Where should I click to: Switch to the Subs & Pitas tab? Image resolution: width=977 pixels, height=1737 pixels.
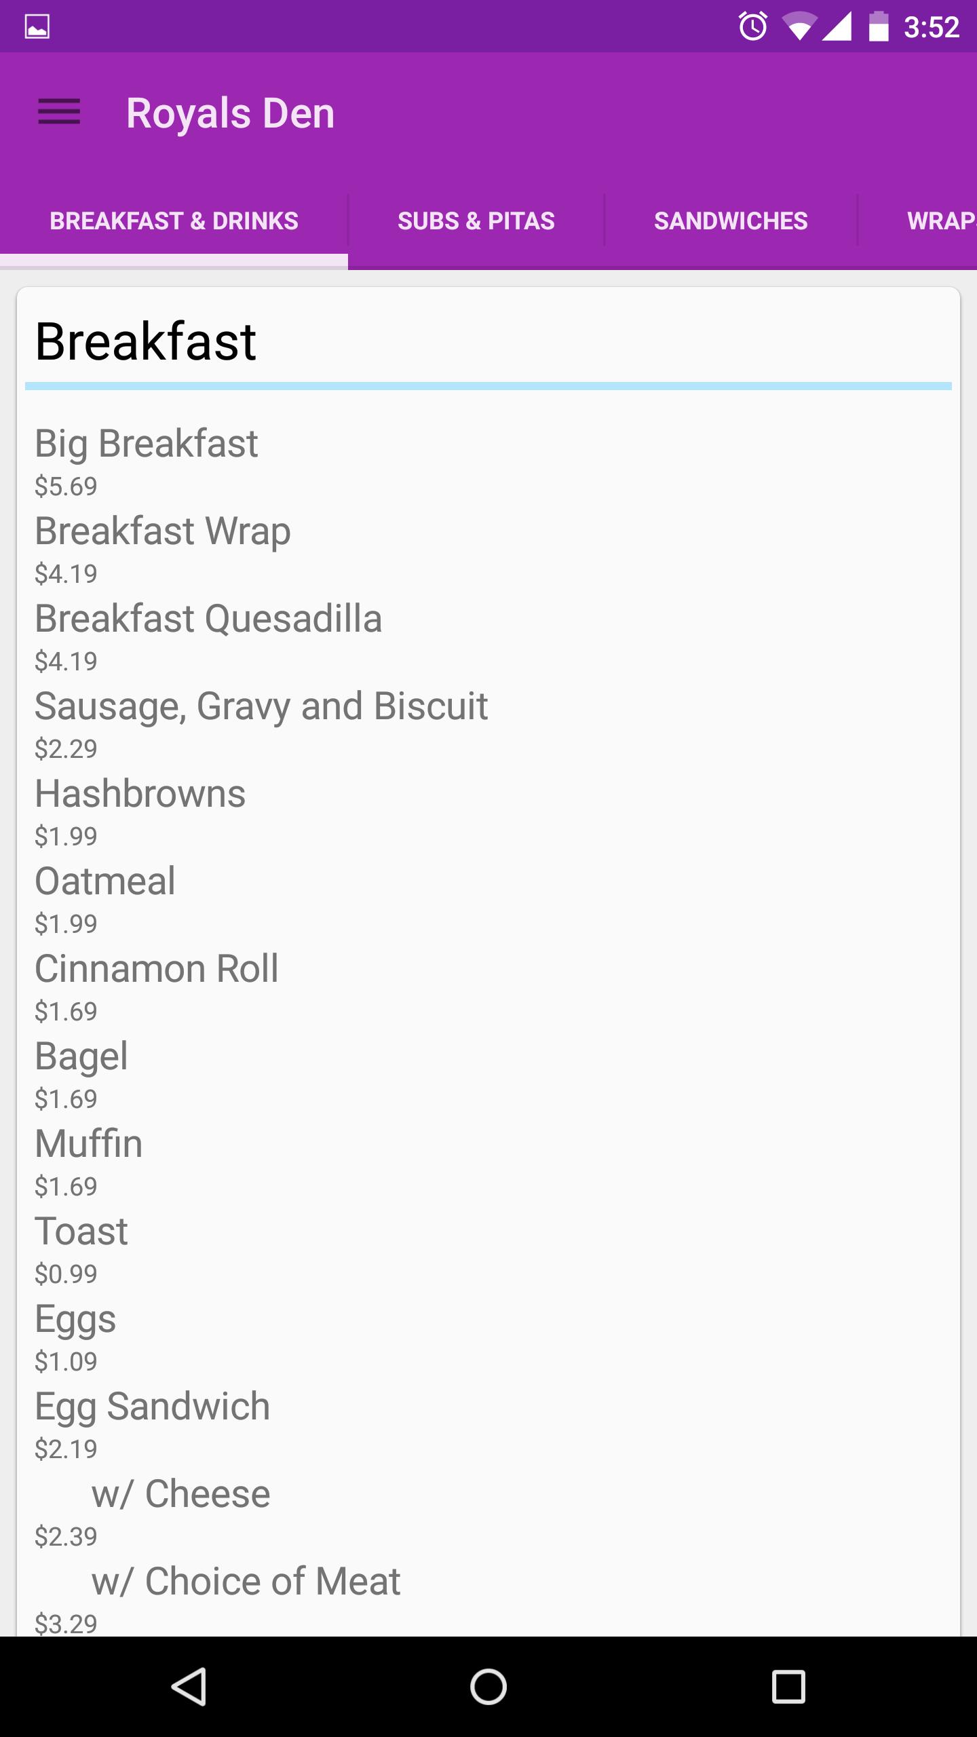click(476, 221)
